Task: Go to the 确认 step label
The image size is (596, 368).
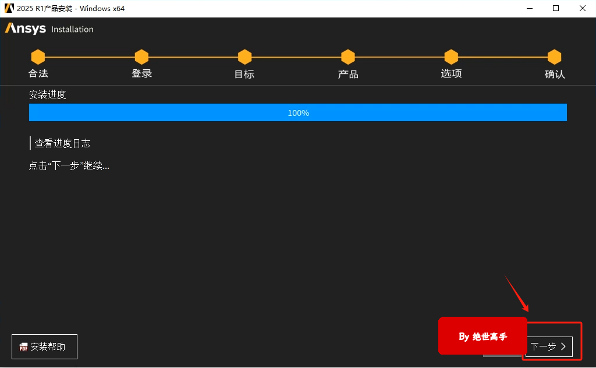Action: point(554,74)
